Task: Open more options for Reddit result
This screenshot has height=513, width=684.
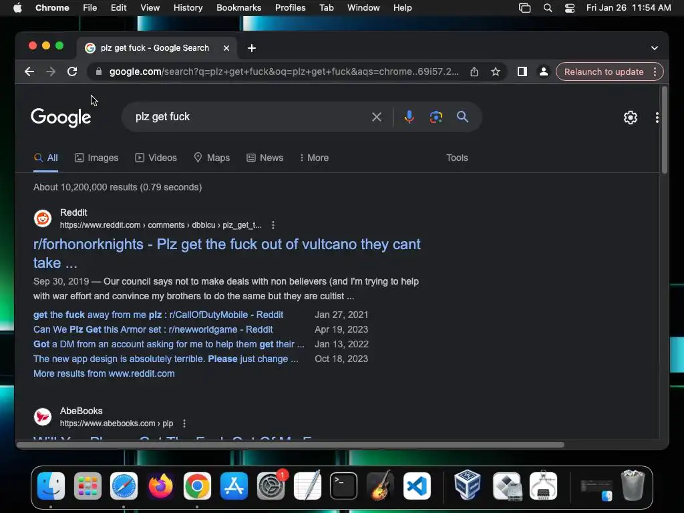Action: [273, 225]
